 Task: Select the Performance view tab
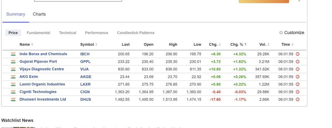[97, 33]
